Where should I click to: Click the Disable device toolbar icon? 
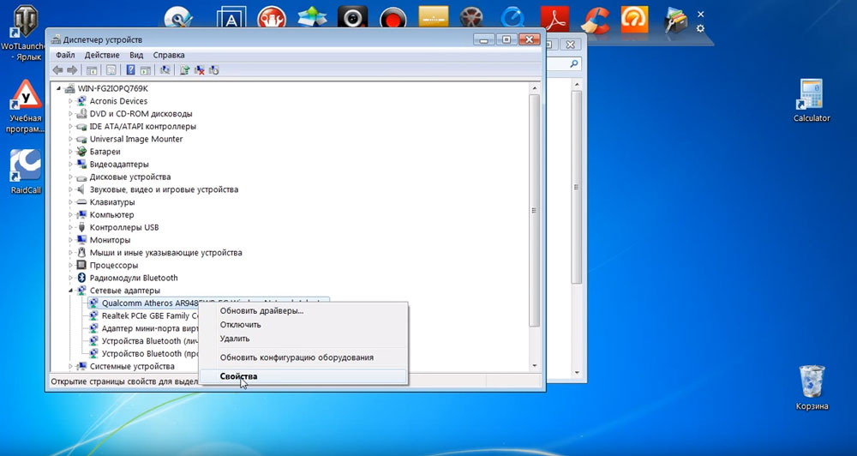pyautogui.click(x=213, y=70)
